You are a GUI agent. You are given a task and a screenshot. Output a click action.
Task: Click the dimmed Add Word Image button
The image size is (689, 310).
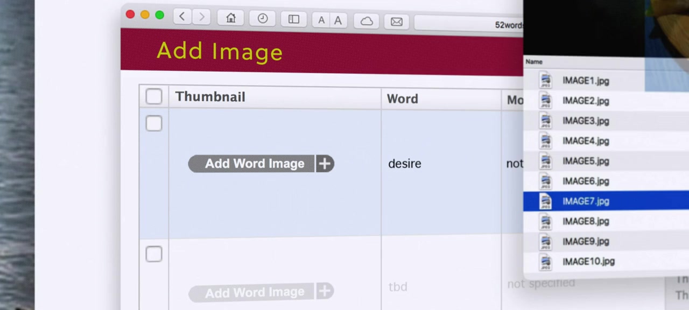pyautogui.click(x=254, y=293)
